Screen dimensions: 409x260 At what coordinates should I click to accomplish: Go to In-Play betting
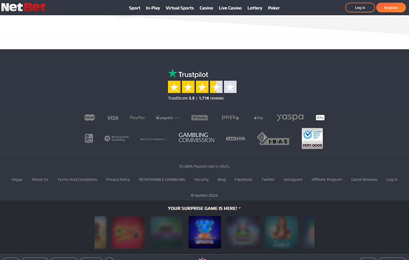click(x=153, y=8)
